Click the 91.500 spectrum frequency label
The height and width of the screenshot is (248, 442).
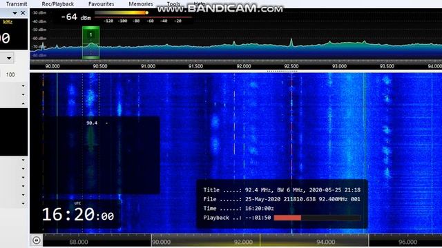point(195,66)
